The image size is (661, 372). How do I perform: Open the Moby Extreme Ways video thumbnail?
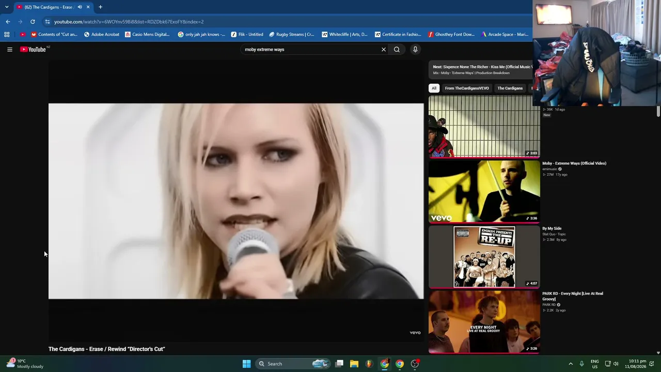[x=484, y=191]
